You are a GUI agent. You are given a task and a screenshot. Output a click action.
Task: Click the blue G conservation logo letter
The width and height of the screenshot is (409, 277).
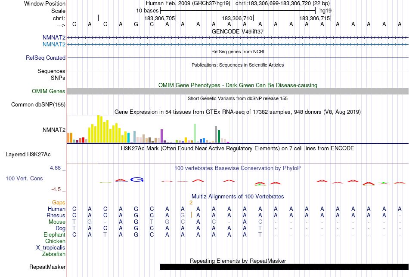coord(137,180)
